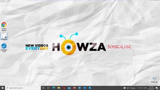Open the OpenOffice desktop shortcut

coord(4,48)
